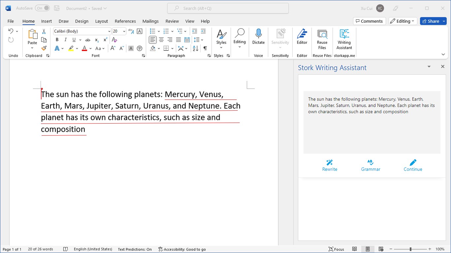Click the zoom slider in status bar
This screenshot has width=451, height=253.
[x=410, y=249]
